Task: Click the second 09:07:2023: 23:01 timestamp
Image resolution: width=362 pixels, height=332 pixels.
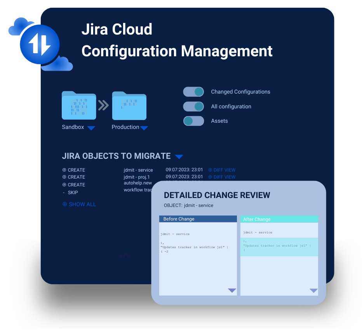Action: 184,177
